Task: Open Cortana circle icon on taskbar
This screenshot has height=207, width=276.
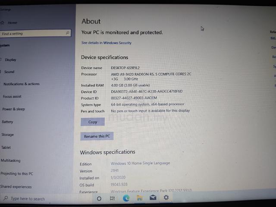Action: (x=99, y=198)
